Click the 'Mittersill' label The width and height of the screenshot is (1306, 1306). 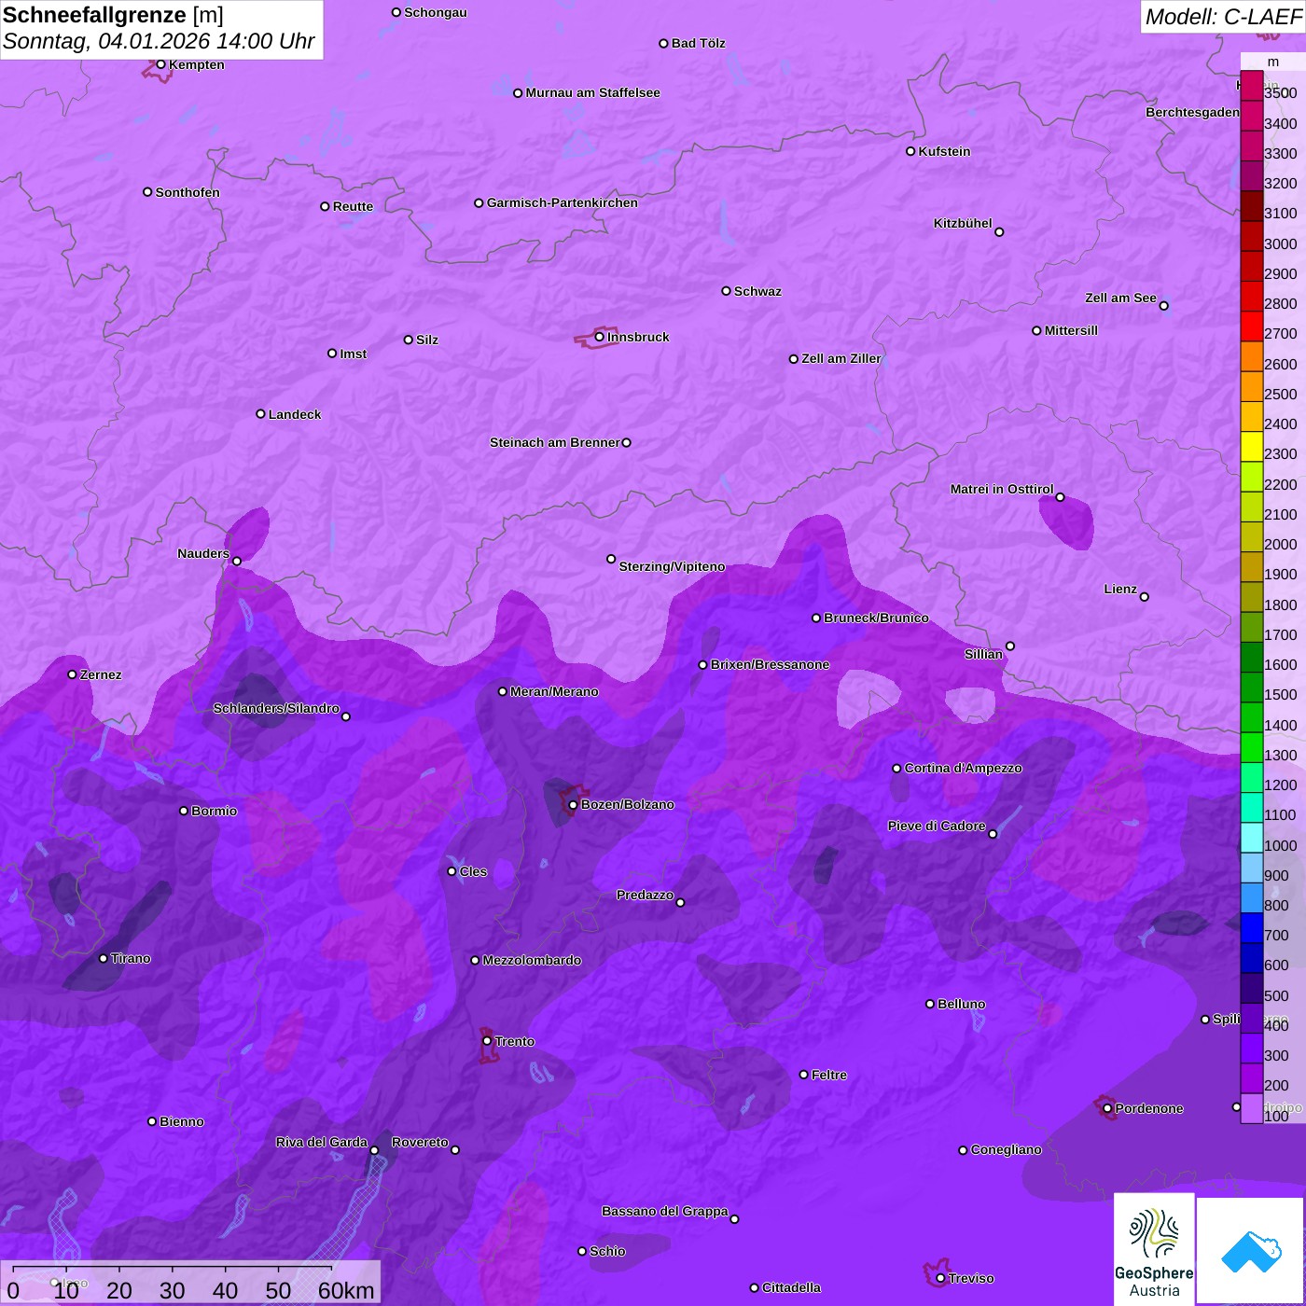1071,330
